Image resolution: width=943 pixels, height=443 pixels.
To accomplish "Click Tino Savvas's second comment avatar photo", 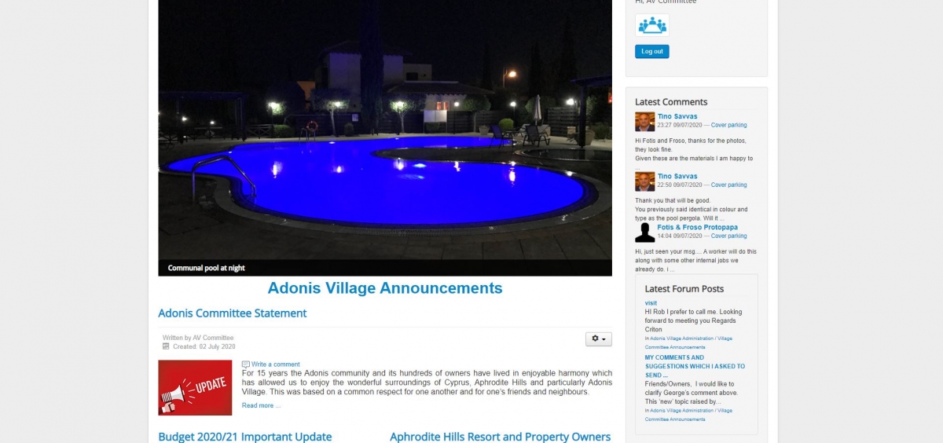I will (x=645, y=181).
